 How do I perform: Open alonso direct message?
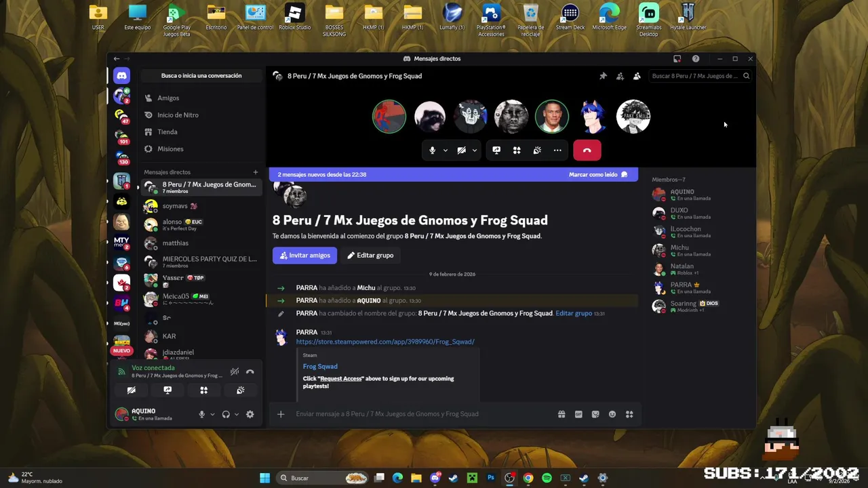pyautogui.click(x=201, y=224)
